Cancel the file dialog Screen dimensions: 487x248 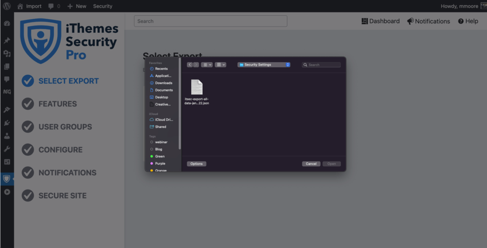click(311, 164)
